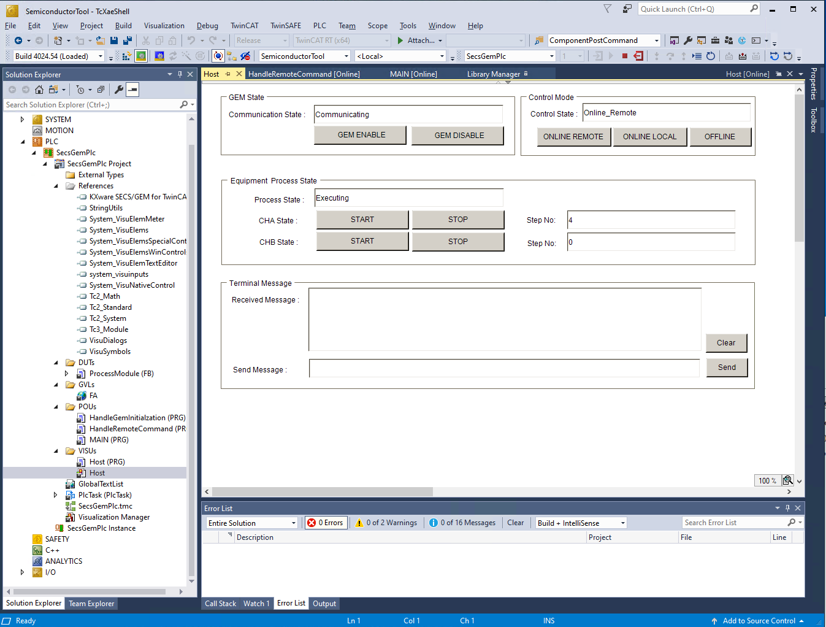
Task: Toggle the 0 of 2 Warnings filter
Action: point(386,523)
